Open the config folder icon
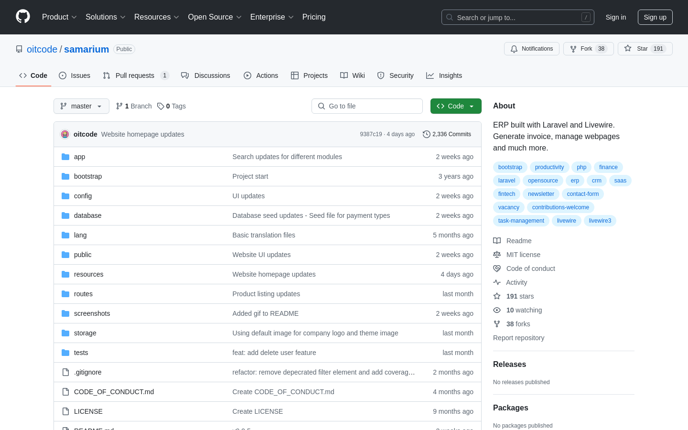This screenshot has width=688, height=430. pyautogui.click(x=65, y=196)
